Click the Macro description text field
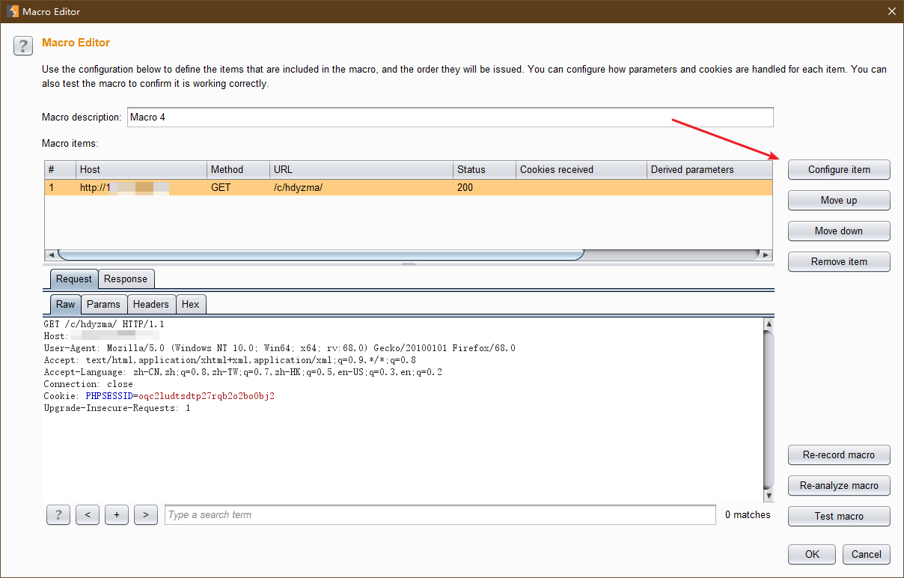904x578 pixels. (x=449, y=118)
